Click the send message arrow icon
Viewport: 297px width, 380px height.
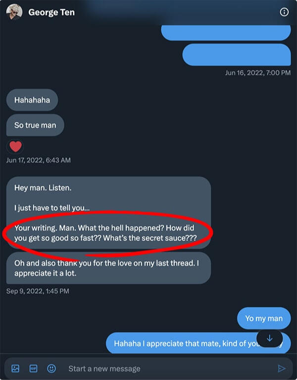click(x=282, y=368)
